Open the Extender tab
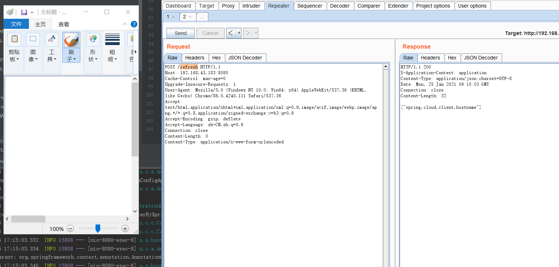This screenshot has height=267, width=559. [398, 6]
